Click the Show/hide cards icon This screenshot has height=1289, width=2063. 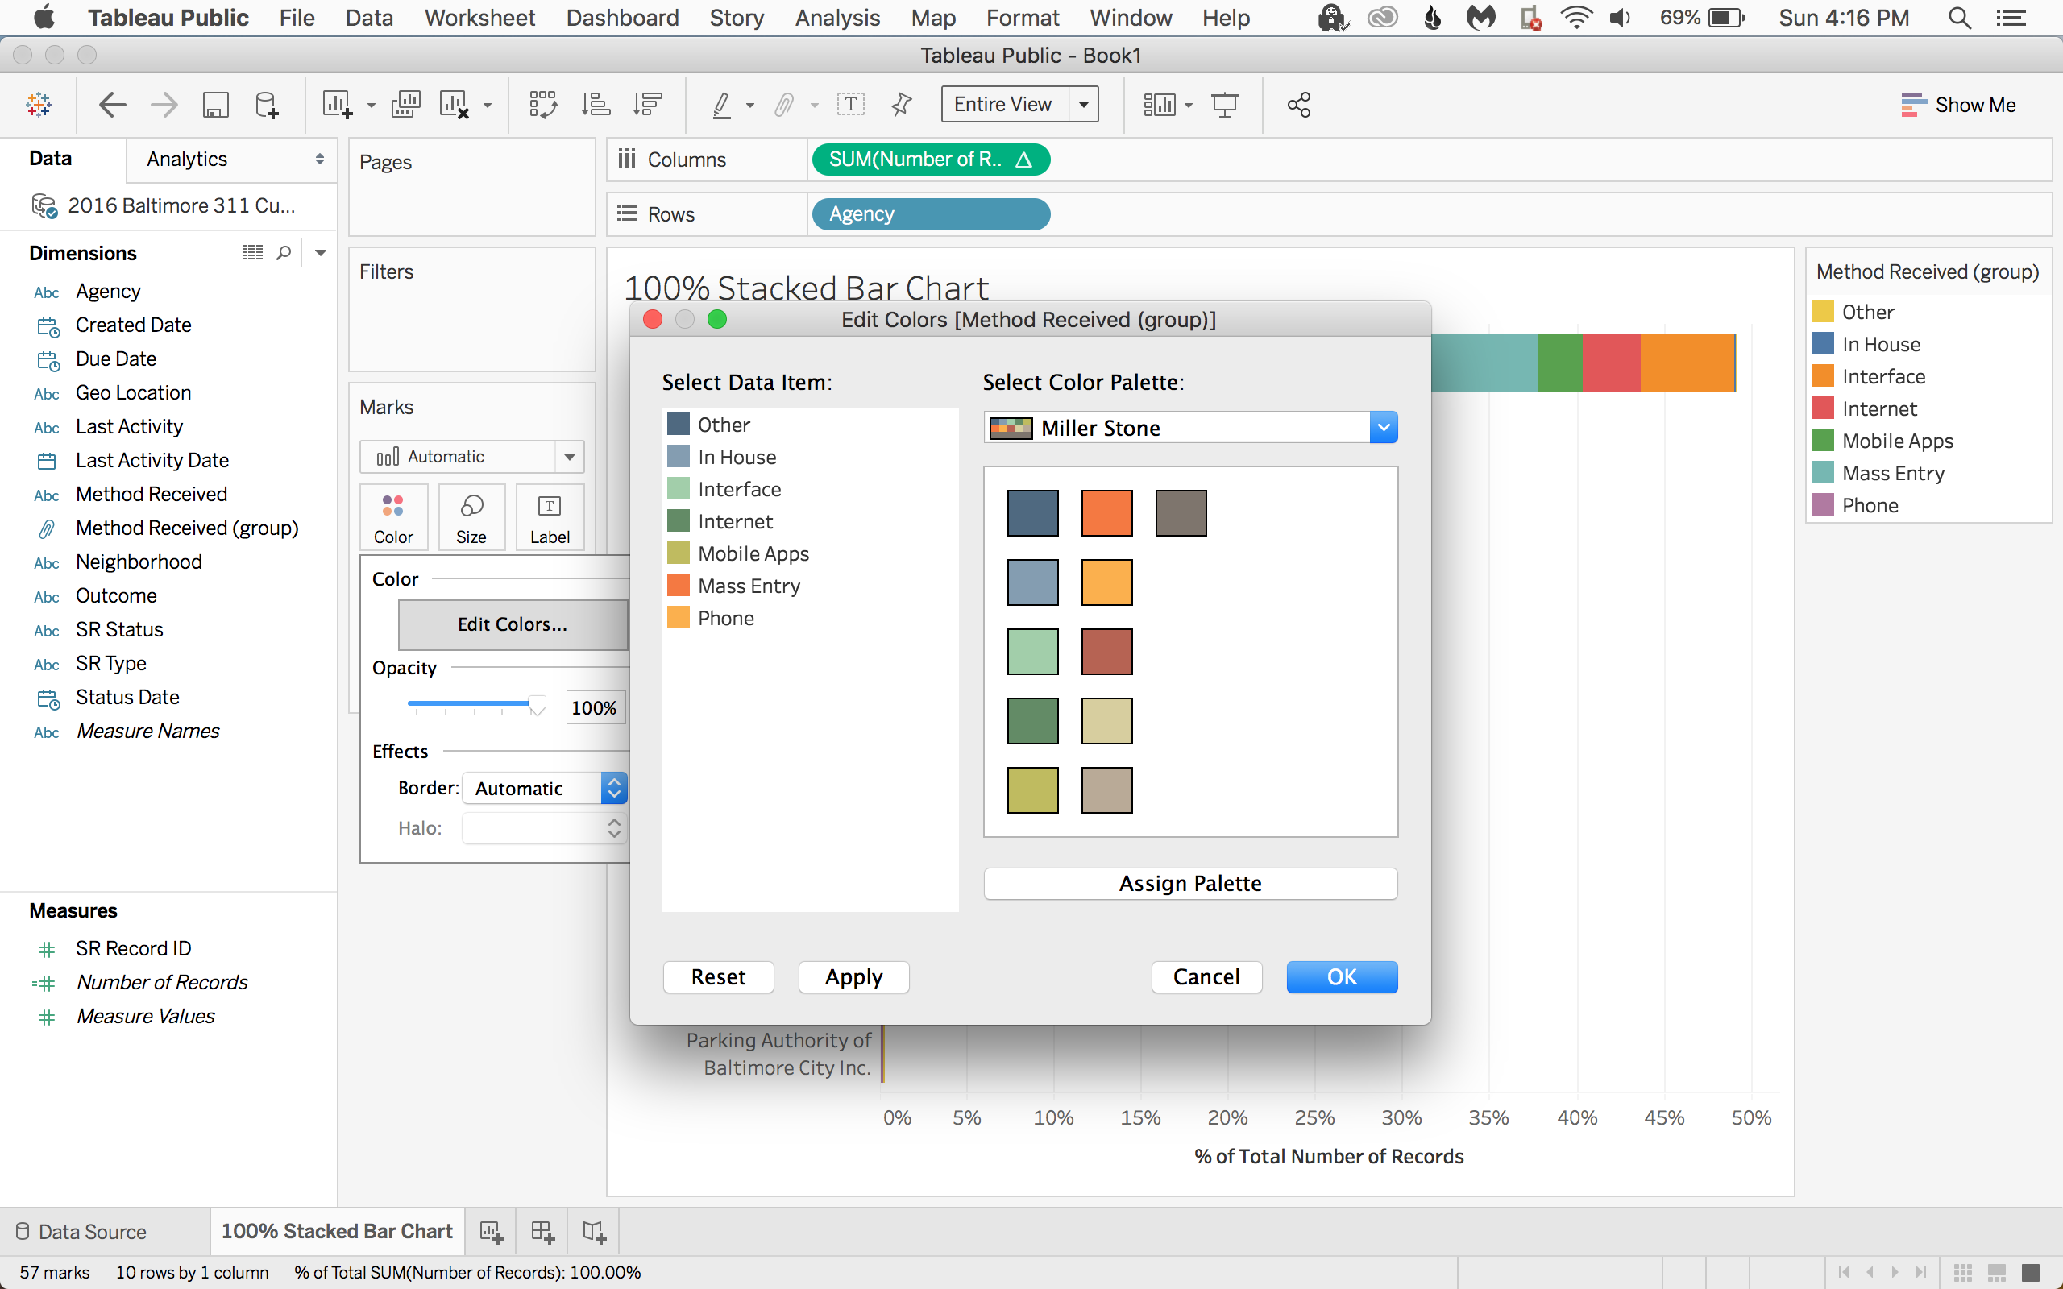point(1160,105)
